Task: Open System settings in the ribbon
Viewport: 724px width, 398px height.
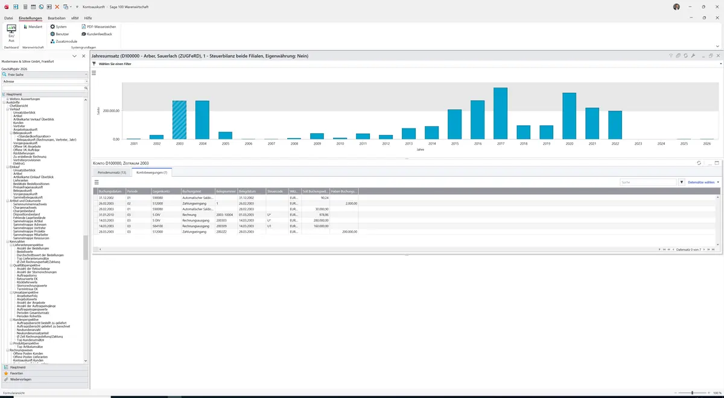Action: (59, 27)
